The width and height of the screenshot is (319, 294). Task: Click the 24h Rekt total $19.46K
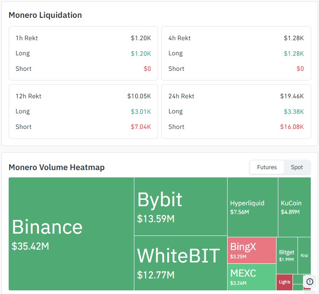[292, 96]
